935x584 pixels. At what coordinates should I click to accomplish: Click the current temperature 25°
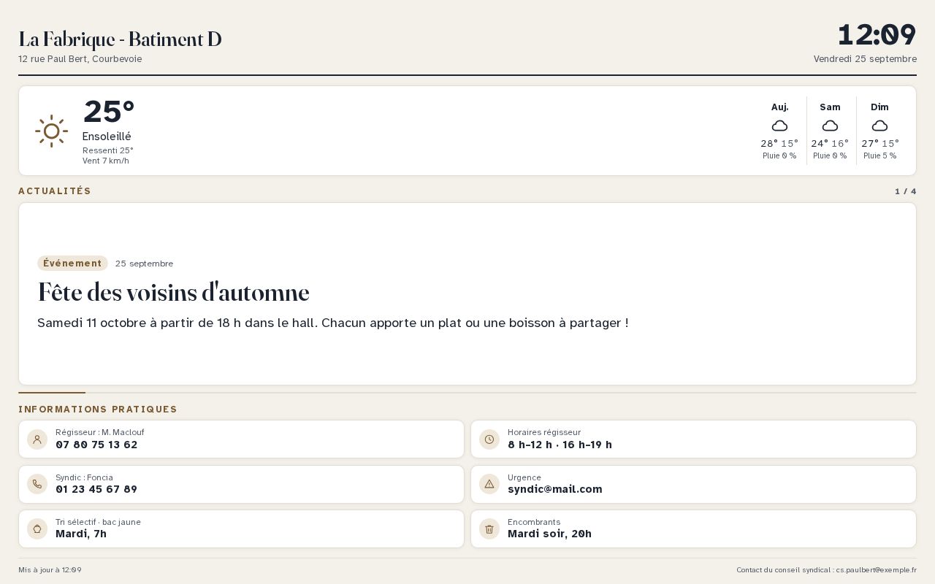pos(109,112)
